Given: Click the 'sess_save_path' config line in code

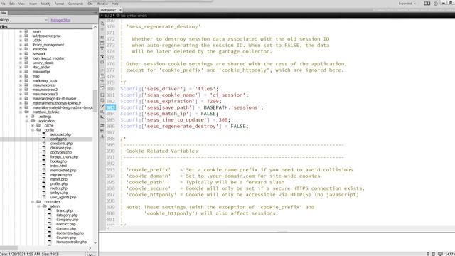Looking at the screenshot, I should click(192, 107).
